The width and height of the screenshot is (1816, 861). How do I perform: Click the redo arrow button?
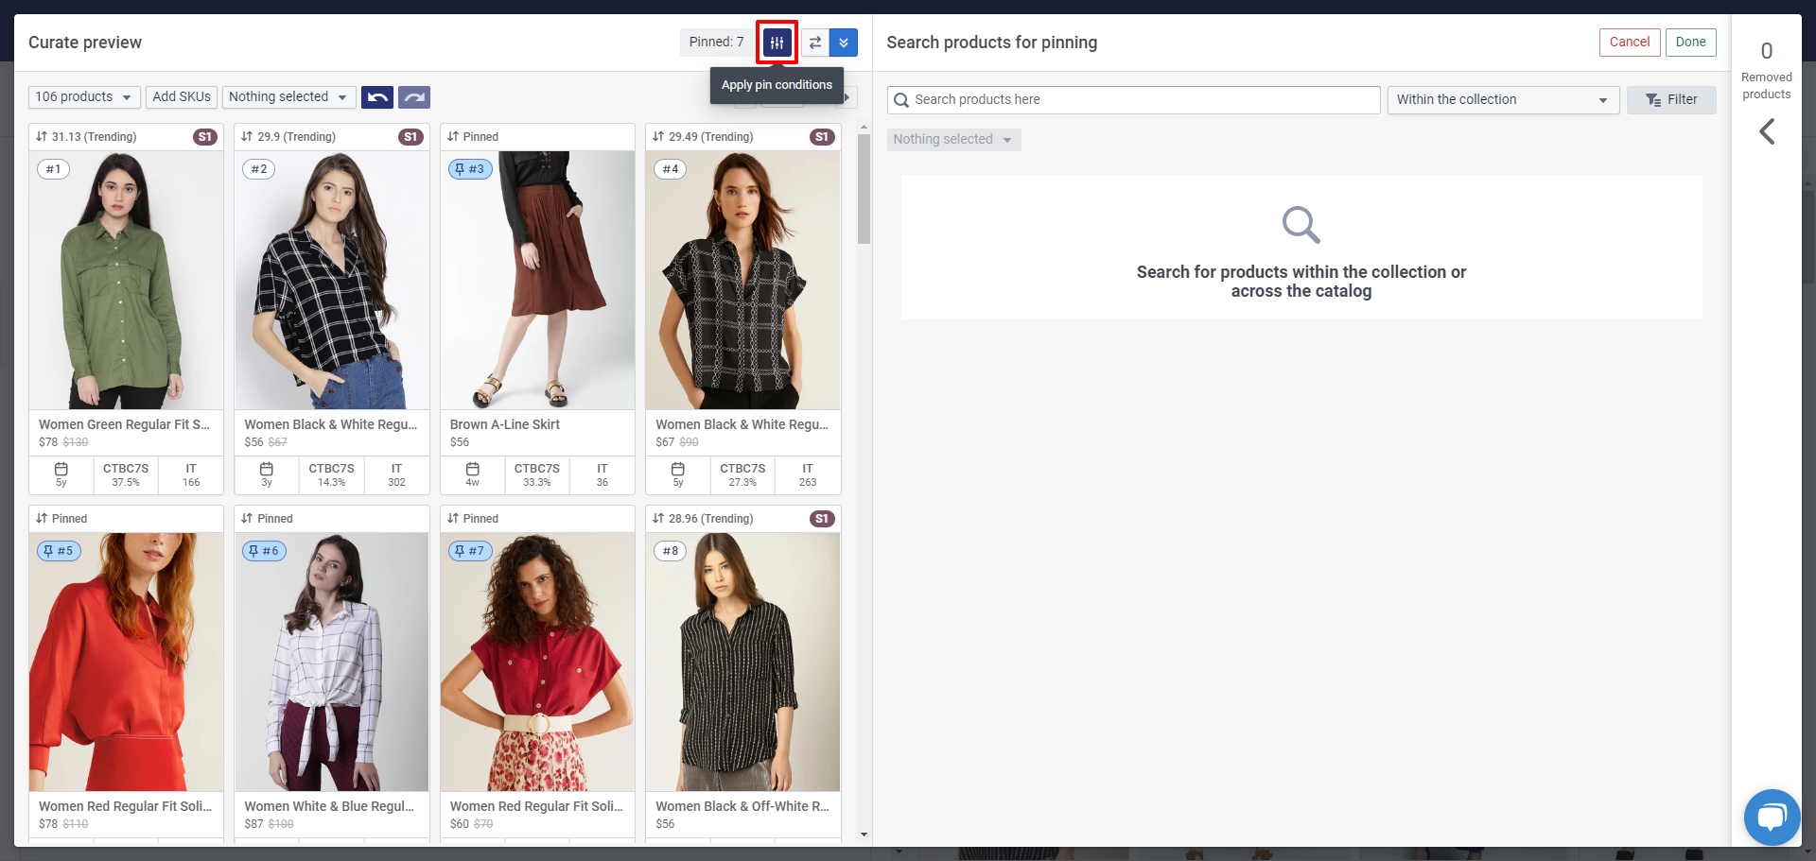tap(414, 97)
